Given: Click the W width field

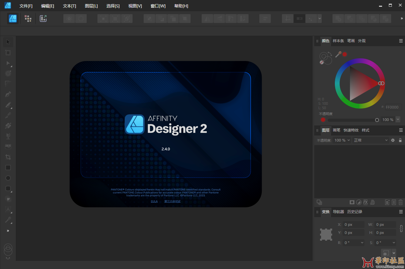Looking at the screenshot, I should [385, 225].
